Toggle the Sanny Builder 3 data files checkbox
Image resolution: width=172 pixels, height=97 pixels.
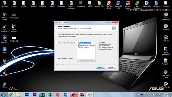79,45
